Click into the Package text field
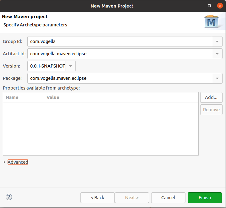The image size is (226, 208). coord(119,78)
